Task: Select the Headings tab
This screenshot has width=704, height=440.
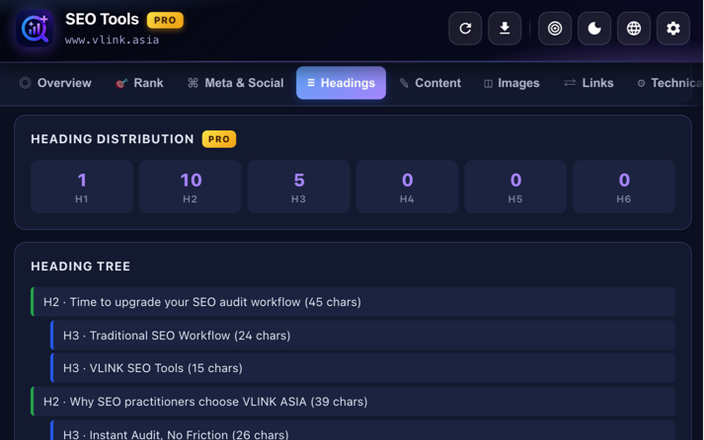Action: [x=341, y=83]
